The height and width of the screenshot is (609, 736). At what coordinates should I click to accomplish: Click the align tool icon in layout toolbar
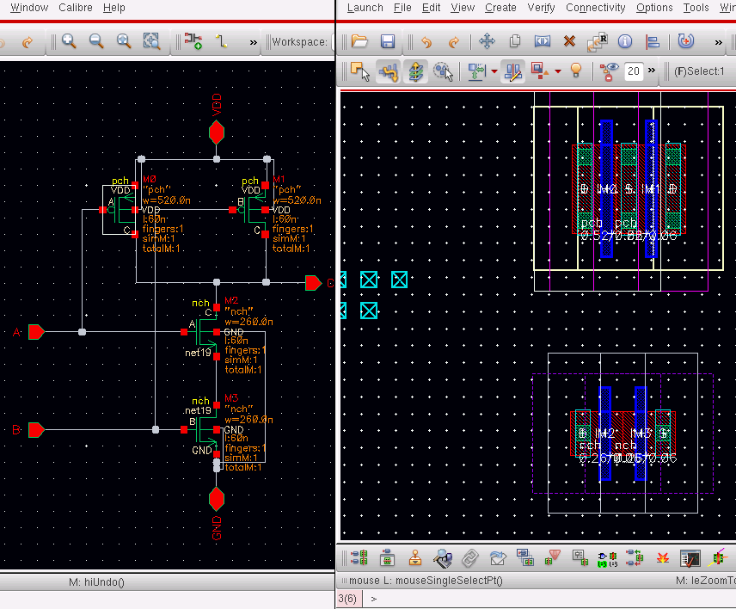pyautogui.click(x=653, y=42)
